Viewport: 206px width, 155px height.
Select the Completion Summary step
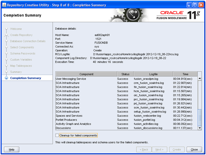(x=26, y=78)
